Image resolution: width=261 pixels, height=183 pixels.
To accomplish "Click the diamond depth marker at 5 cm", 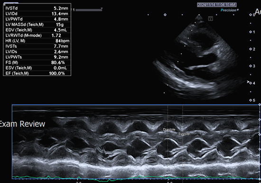I will [251, 100].
